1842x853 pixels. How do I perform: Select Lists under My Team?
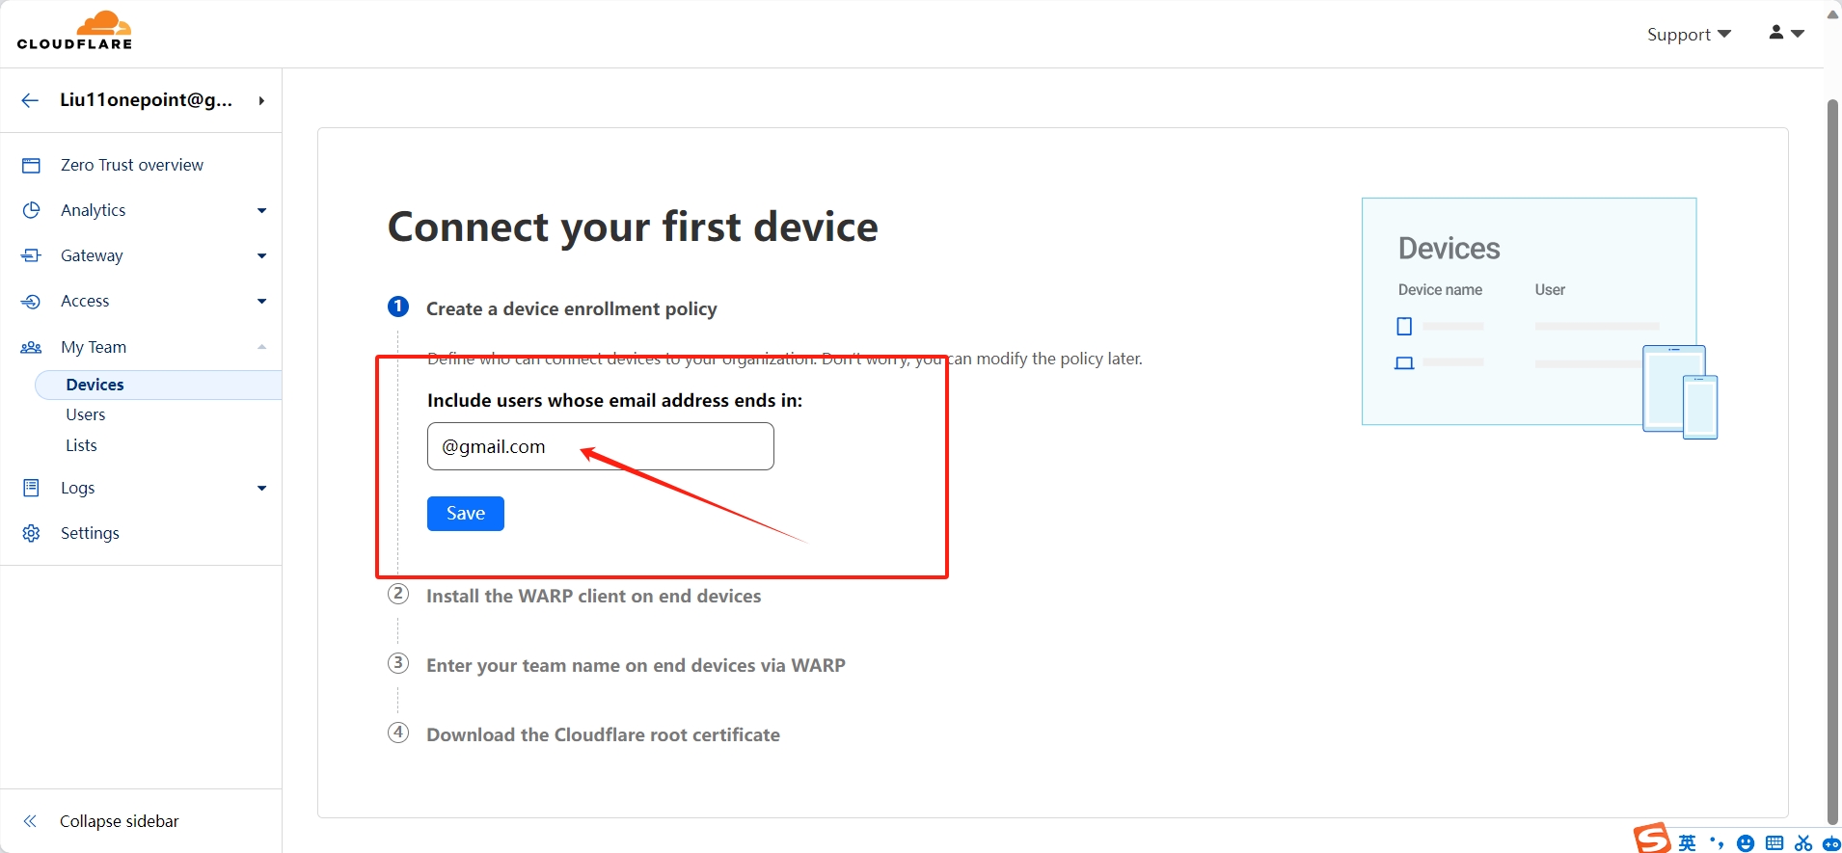click(x=81, y=445)
